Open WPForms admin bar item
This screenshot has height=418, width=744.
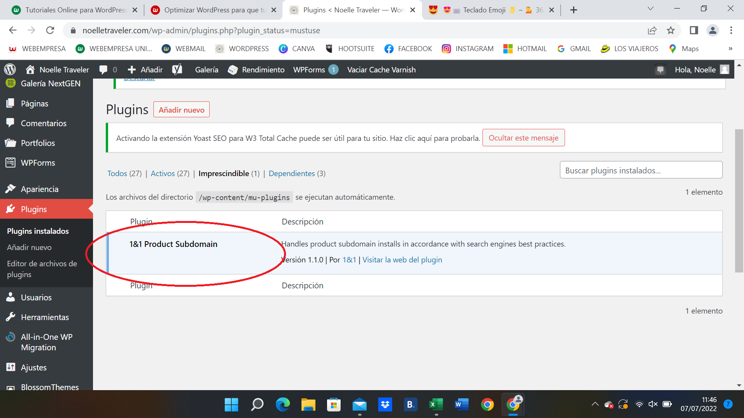coord(315,70)
